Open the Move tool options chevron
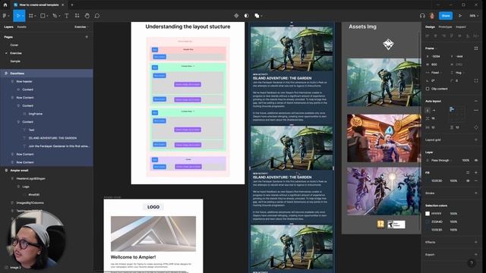486x273 pixels. pyautogui.click(x=23, y=16)
